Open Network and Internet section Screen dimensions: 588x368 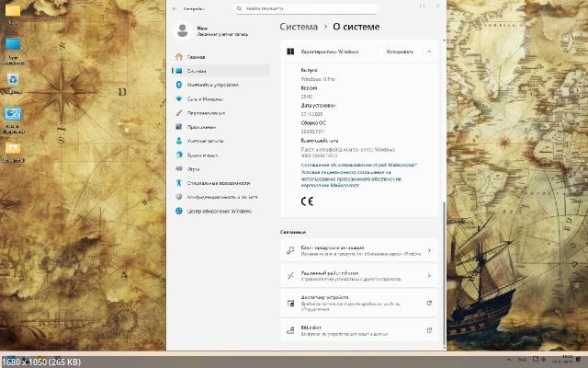205,98
